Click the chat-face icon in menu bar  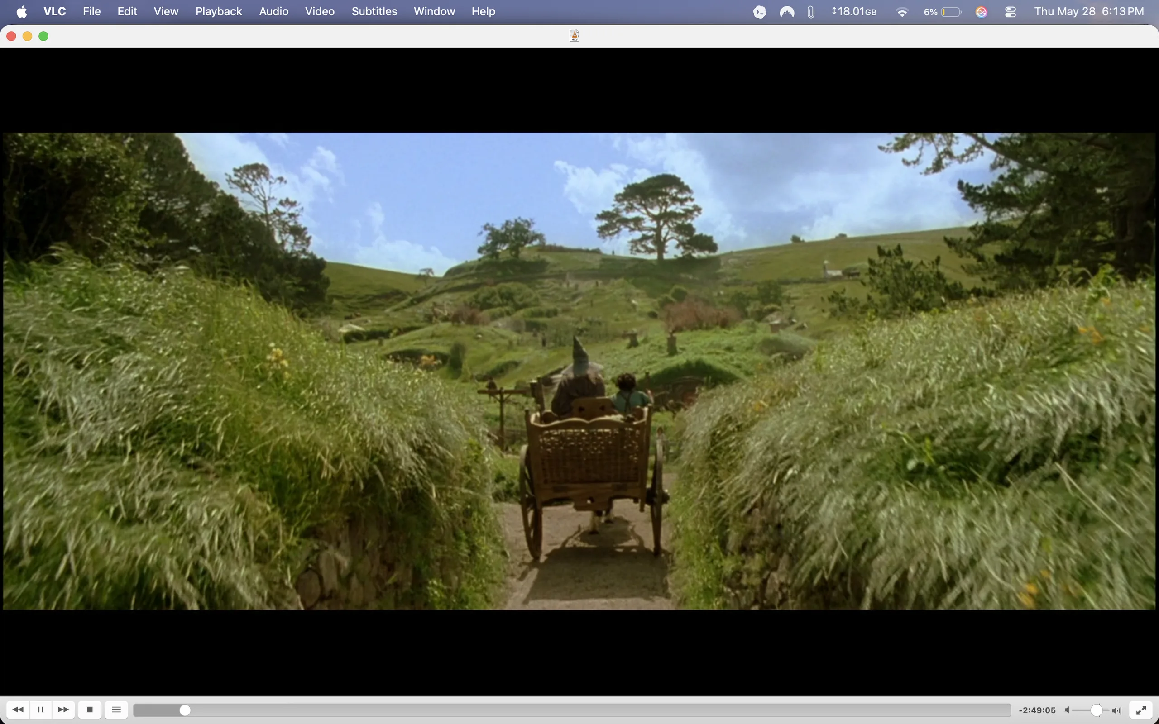tap(760, 12)
